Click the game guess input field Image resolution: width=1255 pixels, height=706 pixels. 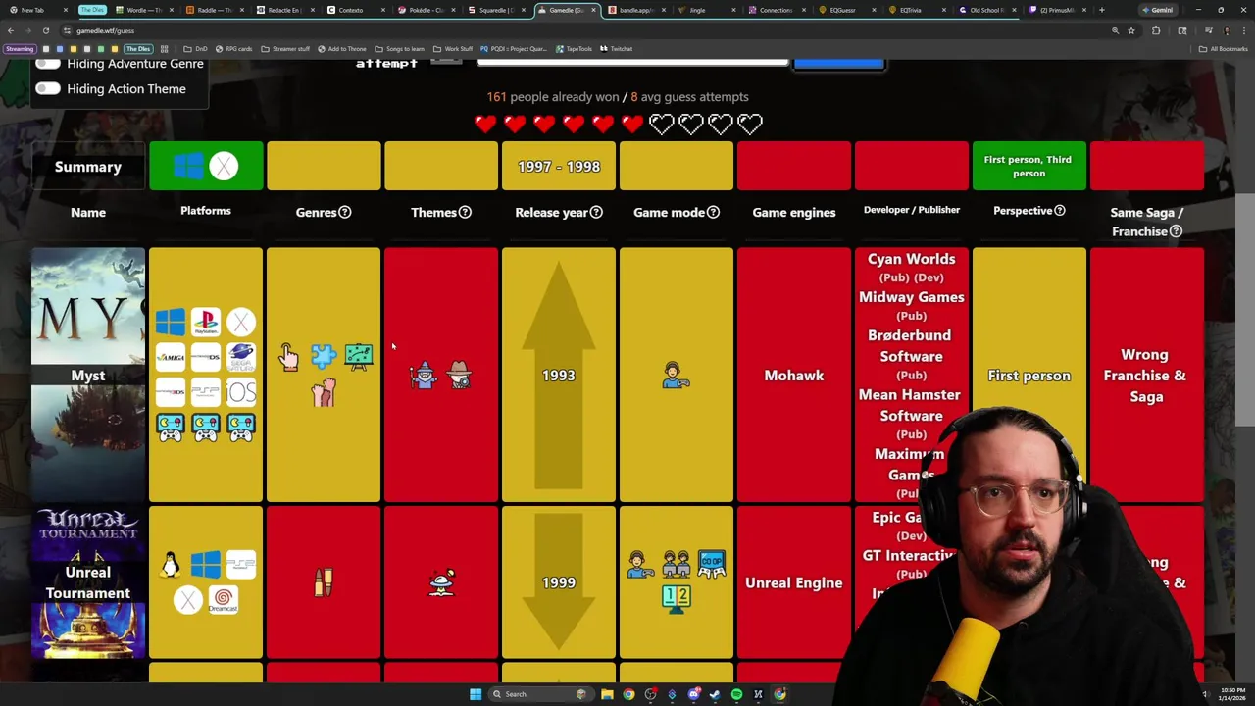632,63
